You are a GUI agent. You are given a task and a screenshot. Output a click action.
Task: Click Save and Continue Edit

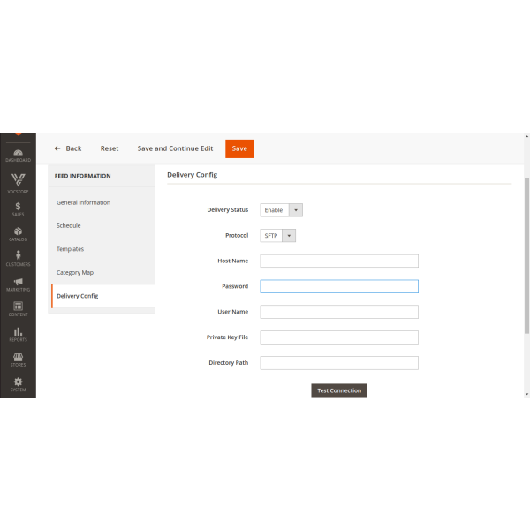[175, 148]
